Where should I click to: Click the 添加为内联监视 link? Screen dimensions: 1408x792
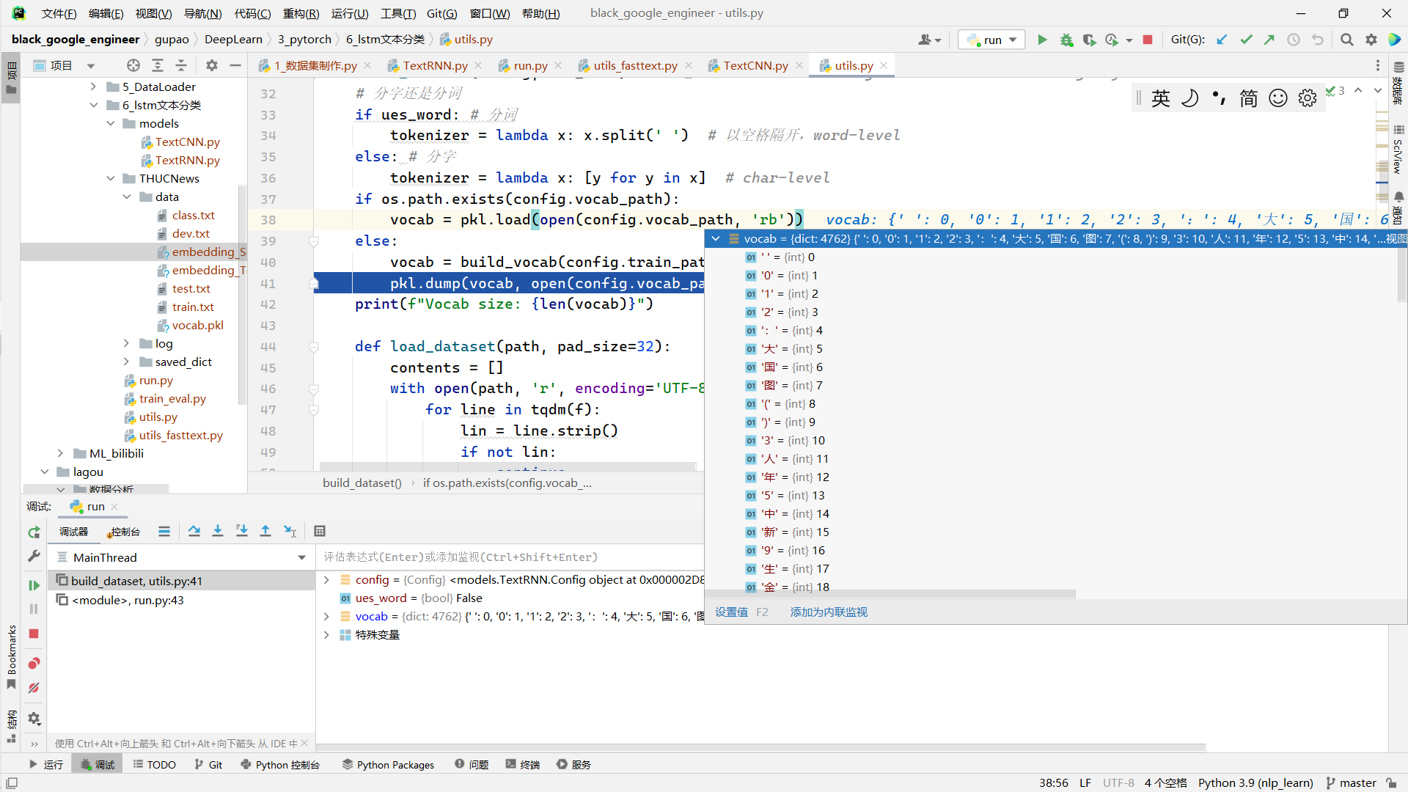click(829, 612)
